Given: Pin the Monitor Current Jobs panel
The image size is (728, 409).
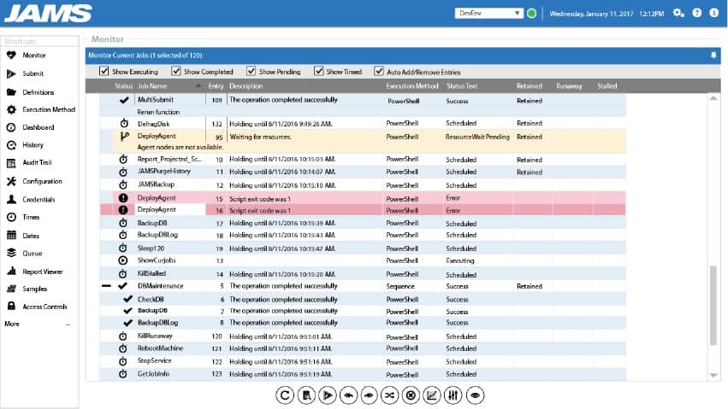Looking at the screenshot, I should click(x=713, y=56).
